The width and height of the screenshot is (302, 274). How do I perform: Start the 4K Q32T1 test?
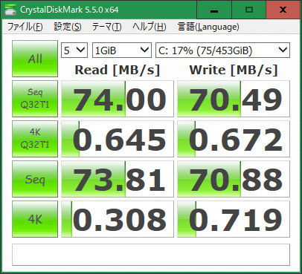tap(35, 139)
